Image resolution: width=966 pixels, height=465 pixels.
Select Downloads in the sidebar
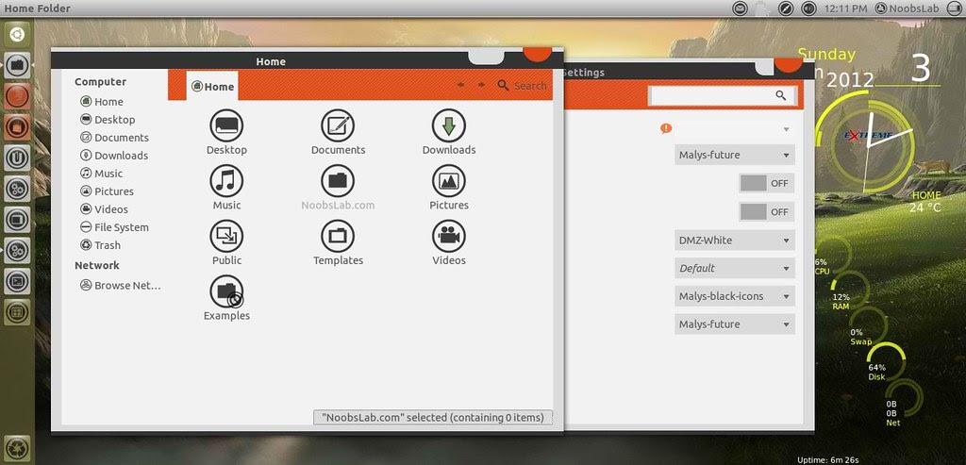click(114, 156)
